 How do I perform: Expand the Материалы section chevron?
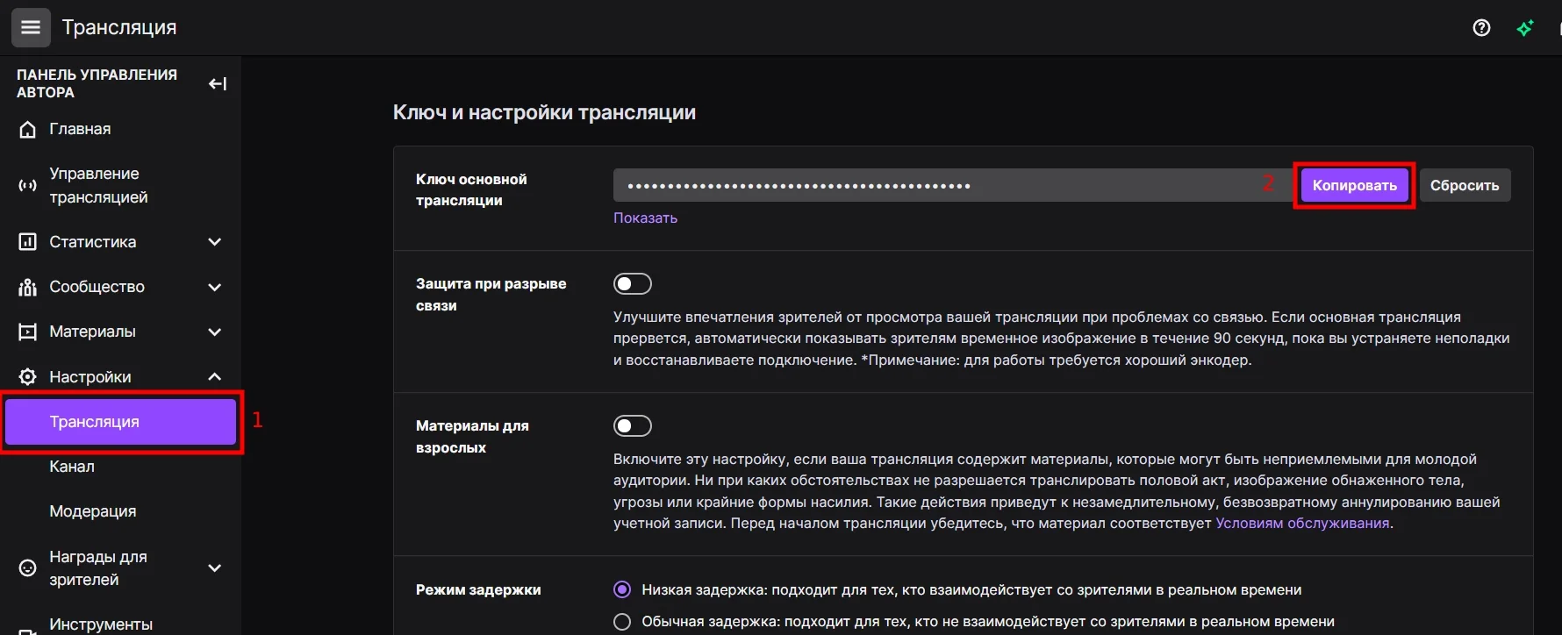[214, 332]
